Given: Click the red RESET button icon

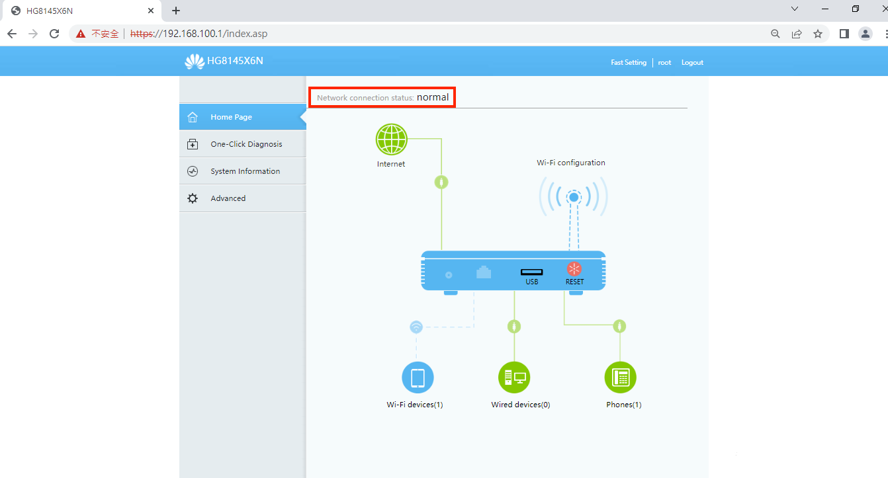Looking at the screenshot, I should click(x=574, y=269).
